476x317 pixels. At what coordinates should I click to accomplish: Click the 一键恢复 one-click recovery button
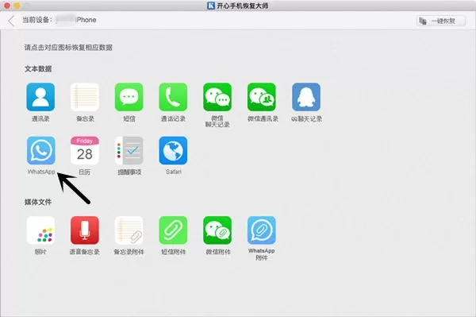pos(440,21)
